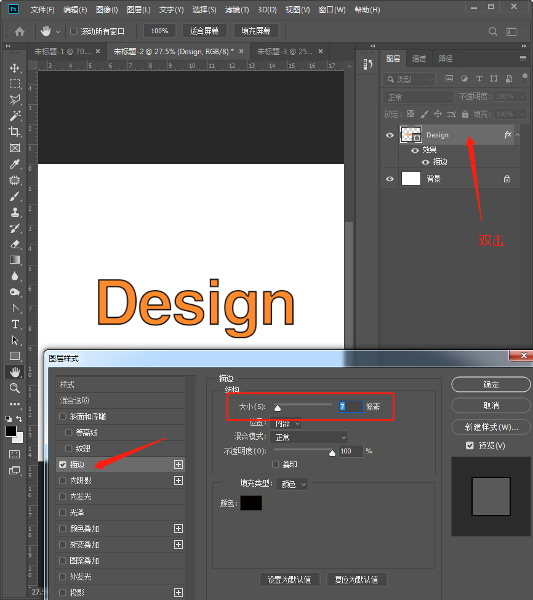This screenshot has height=600, width=533.
Task: Select the Crop tool
Action: tap(15, 132)
